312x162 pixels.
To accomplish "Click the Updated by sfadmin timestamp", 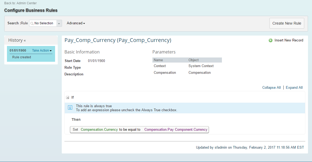I will click(x=250, y=148).
